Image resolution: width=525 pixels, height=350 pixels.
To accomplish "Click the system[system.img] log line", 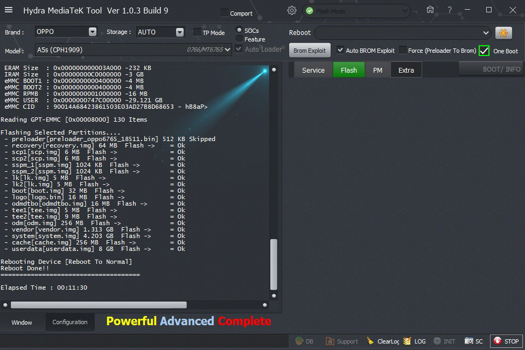I will [95, 236].
